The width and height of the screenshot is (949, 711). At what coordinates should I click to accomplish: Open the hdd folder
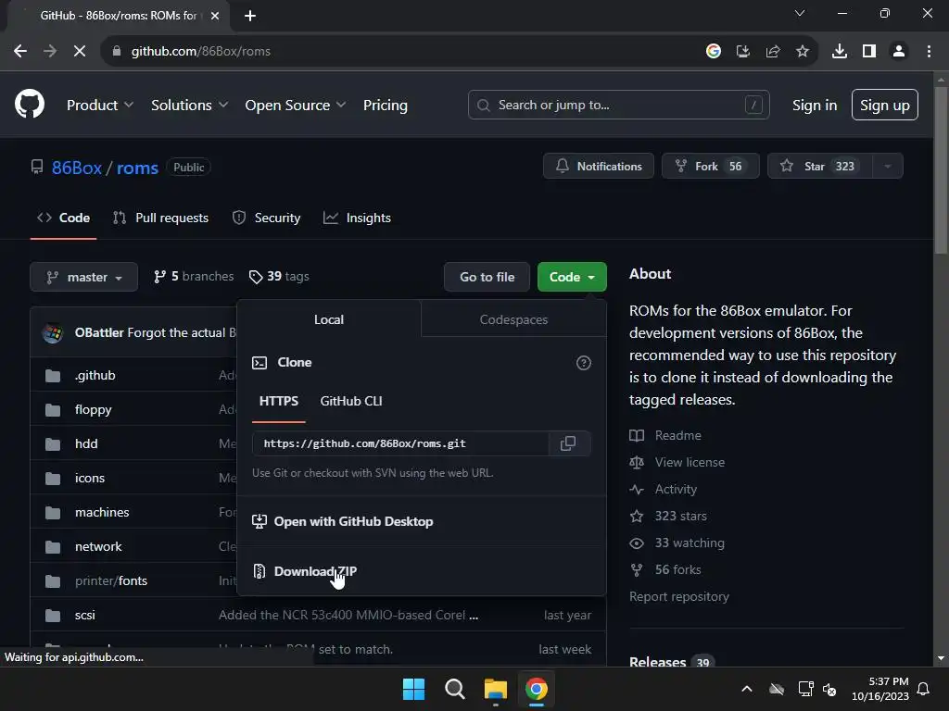86,443
